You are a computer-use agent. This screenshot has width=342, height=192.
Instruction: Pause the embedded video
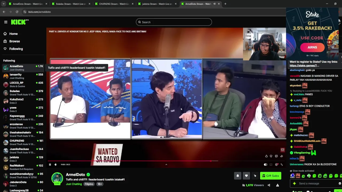tap(50, 165)
